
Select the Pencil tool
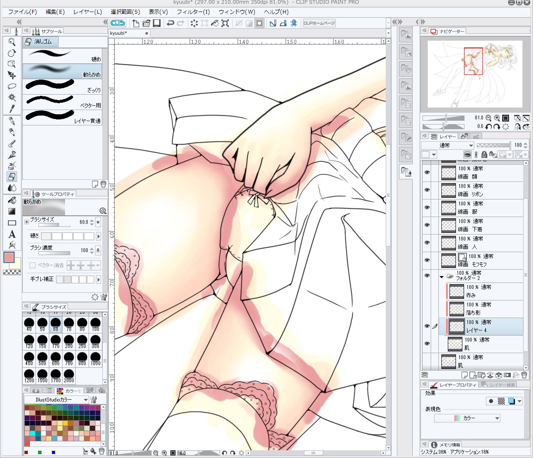pos(12,132)
